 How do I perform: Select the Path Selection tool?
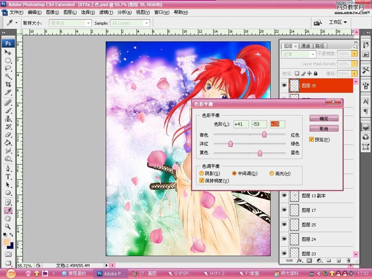(x=8, y=184)
